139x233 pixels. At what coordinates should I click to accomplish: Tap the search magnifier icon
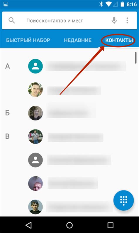pyautogui.click(x=11, y=20)
